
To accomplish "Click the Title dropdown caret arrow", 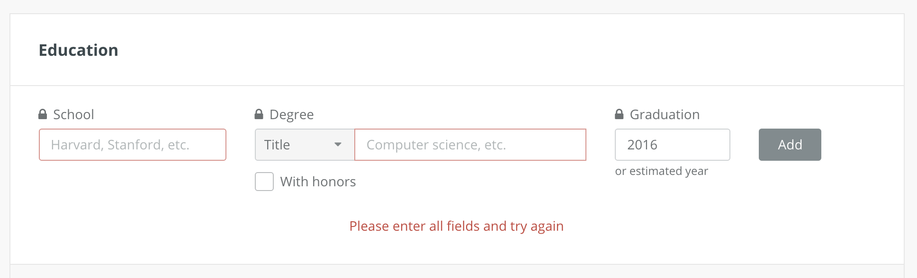I will tap(338, 145).
